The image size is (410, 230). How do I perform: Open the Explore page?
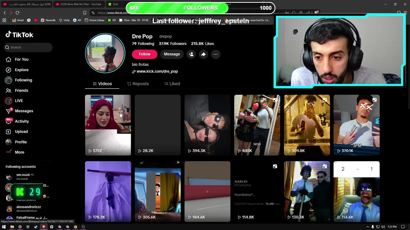click(x=17, y=70)
